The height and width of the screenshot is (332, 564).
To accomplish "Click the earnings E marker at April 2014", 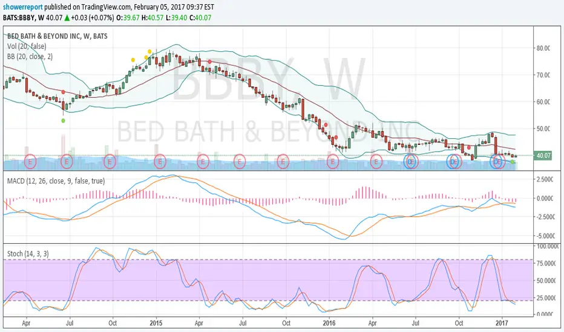I will [30, 162].
